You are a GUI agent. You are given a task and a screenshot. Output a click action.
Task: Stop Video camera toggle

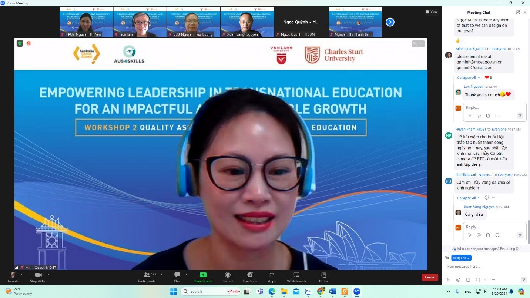[38, 277]
